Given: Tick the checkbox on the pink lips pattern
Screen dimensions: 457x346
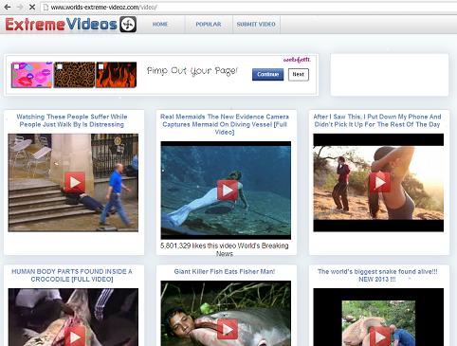Looking at the screenshot, I should (x=16, y=66).
